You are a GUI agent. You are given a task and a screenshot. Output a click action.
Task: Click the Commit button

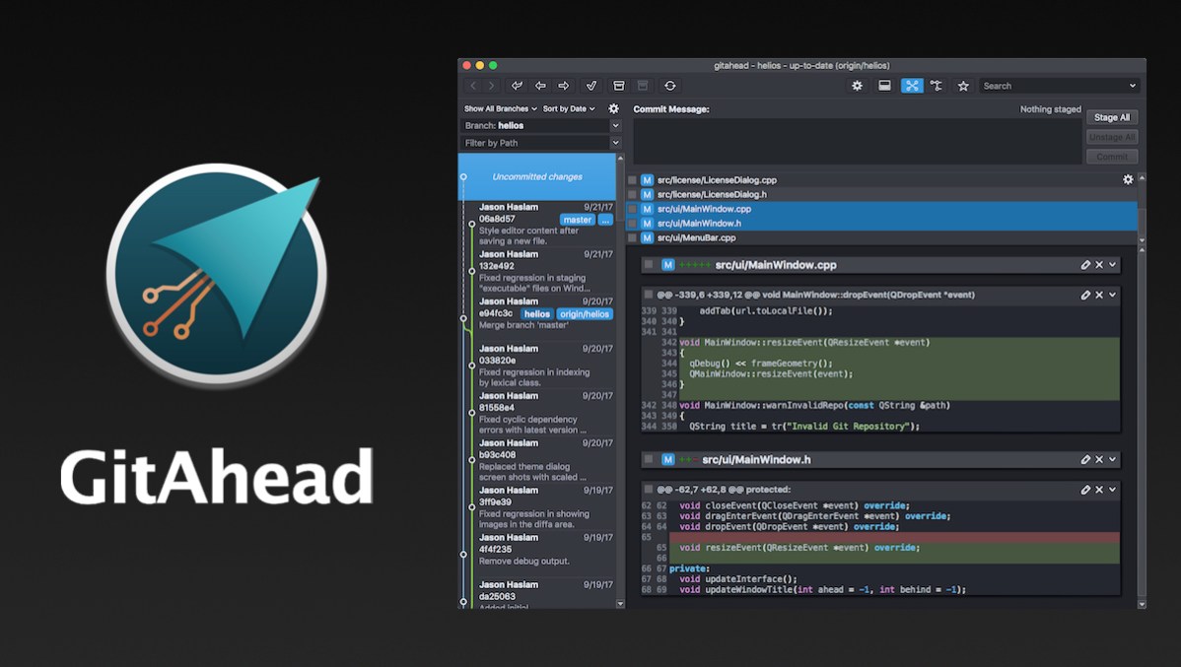point(1112,157)
